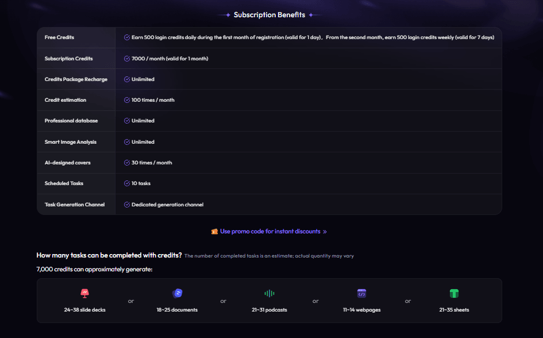Click the checkmark next to 100 times / month
Viewport: 543px width, 338px height.
pyautogui.click(x=127, y=100)
